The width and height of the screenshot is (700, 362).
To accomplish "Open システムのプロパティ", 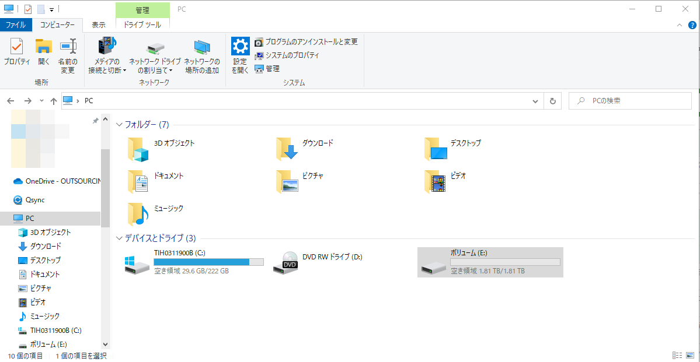I will pyautogui.click(x=287, y=55).
